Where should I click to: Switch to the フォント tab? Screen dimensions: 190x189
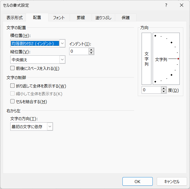coord(59,18)
